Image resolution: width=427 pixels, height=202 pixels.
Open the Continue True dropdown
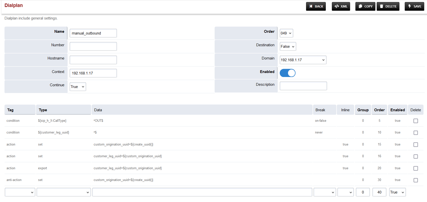pos(78,87)
